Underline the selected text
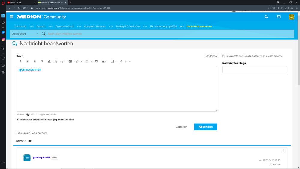Viewport: 300px width, 169px height. point(35,61)
